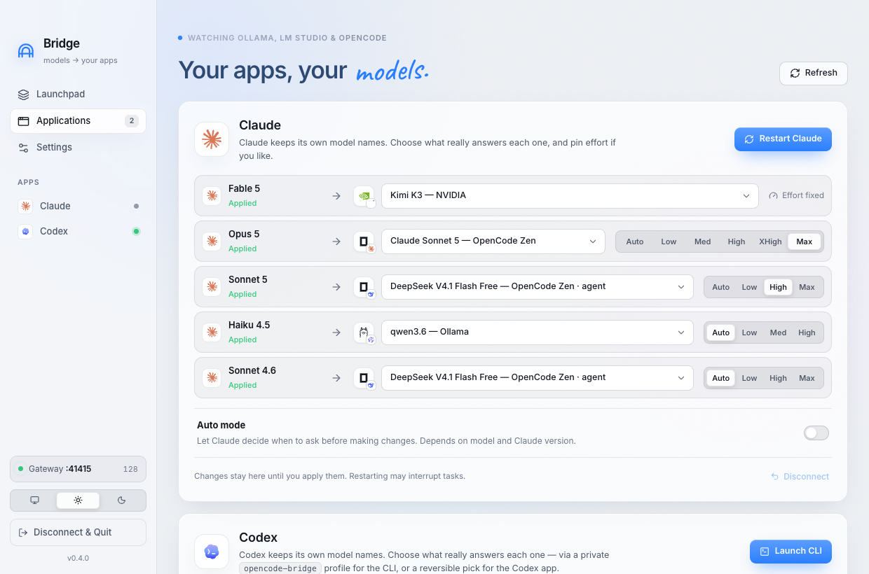Click Restart Claude button
Screen dimensions: 869x574
tap(783, 139)
